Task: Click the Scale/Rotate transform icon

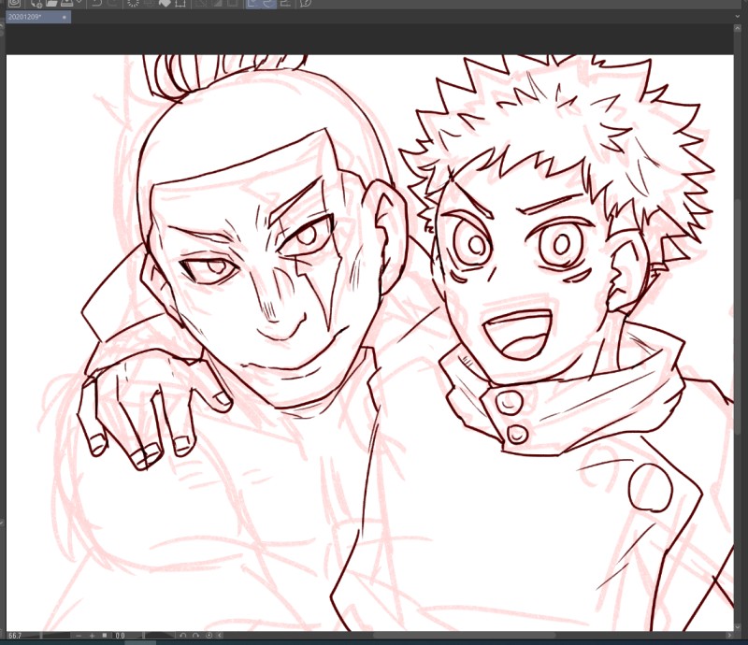Action: 180,3
